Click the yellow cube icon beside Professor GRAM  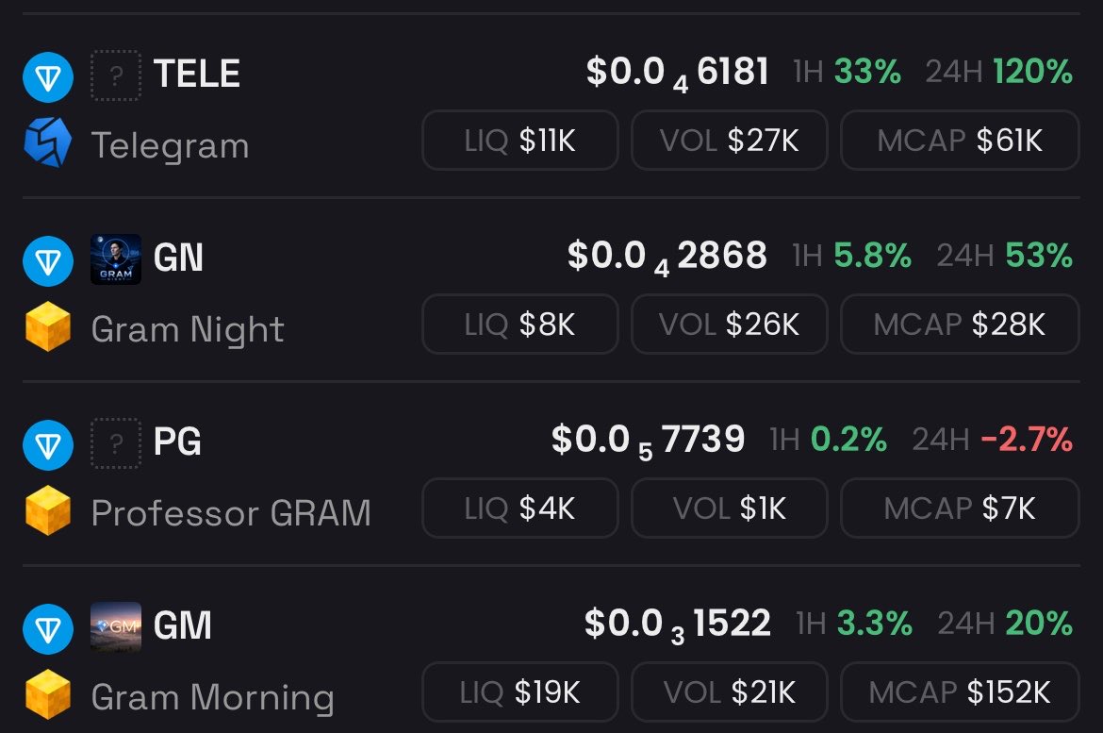(48, 509)
